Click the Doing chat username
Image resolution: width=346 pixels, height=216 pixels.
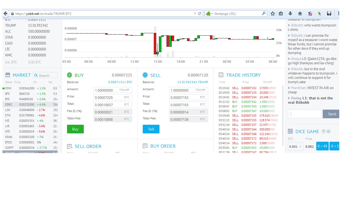point(296,98)
